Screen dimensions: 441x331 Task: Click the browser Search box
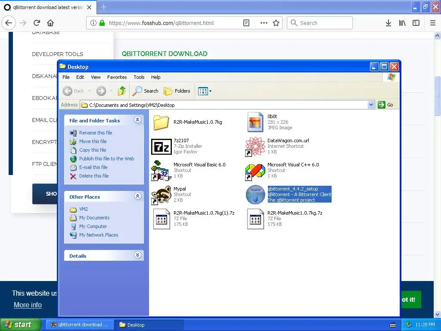[x=320, y=23]
